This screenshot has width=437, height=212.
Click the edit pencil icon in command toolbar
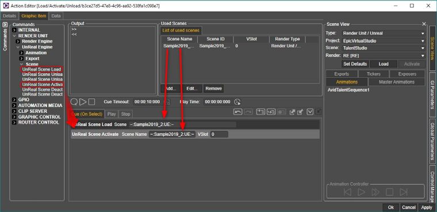tap(300, 112)
